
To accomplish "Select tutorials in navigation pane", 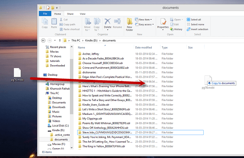I will [52, 61].
